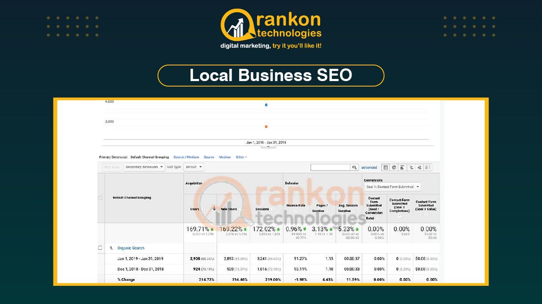Switch primary dimension to Source
Viewport: 542px width, 304px height.
[x=209, y=157]
